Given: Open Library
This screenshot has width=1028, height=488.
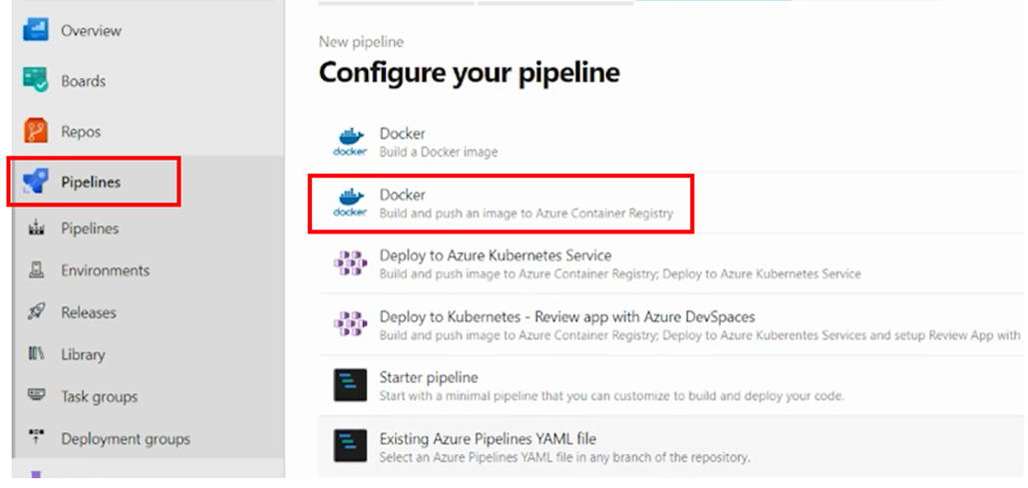Looking at the screenshot, I should 83,355.
